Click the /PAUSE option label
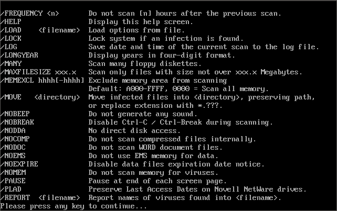Image resolution: width=337 pixels, height=211 pixels. click(13, 181)
